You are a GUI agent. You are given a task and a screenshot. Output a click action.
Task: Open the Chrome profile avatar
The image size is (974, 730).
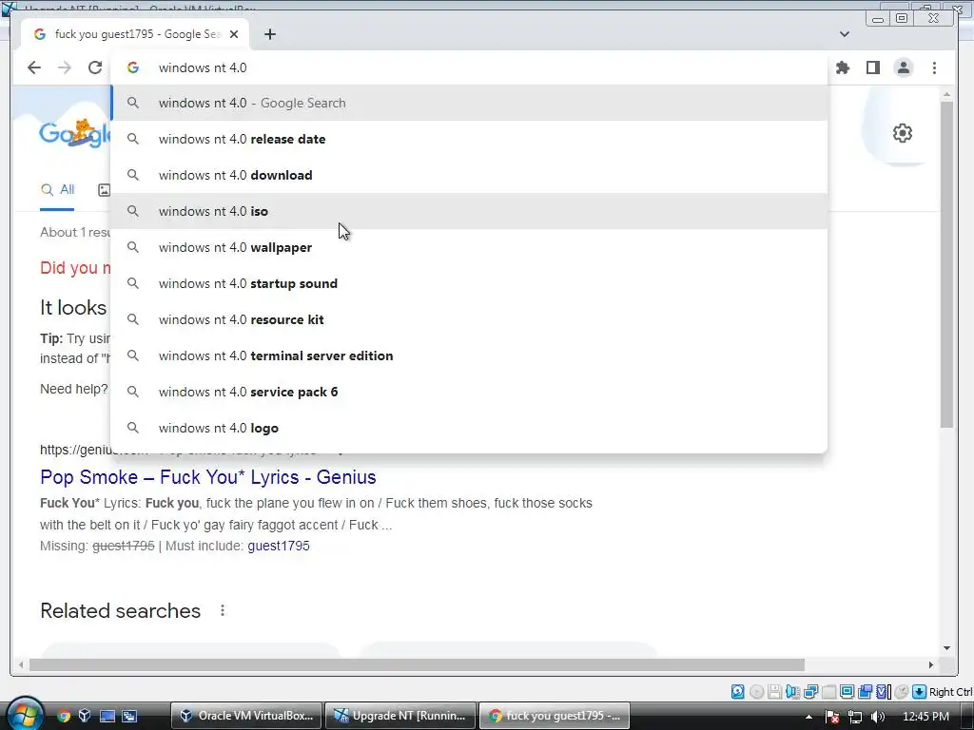pos(904,67)
